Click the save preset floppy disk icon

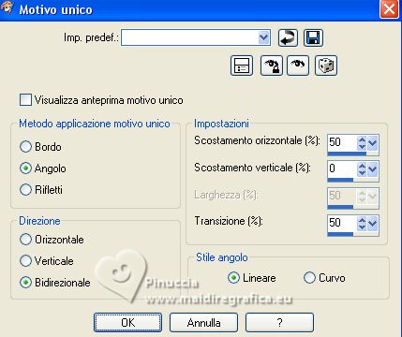tap(313, 38)
